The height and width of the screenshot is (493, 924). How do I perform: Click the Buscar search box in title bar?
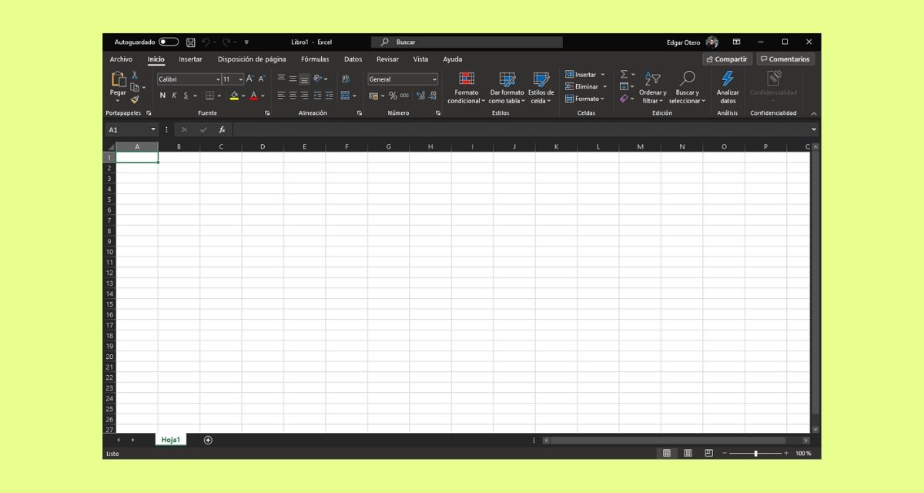pos(467,42)
